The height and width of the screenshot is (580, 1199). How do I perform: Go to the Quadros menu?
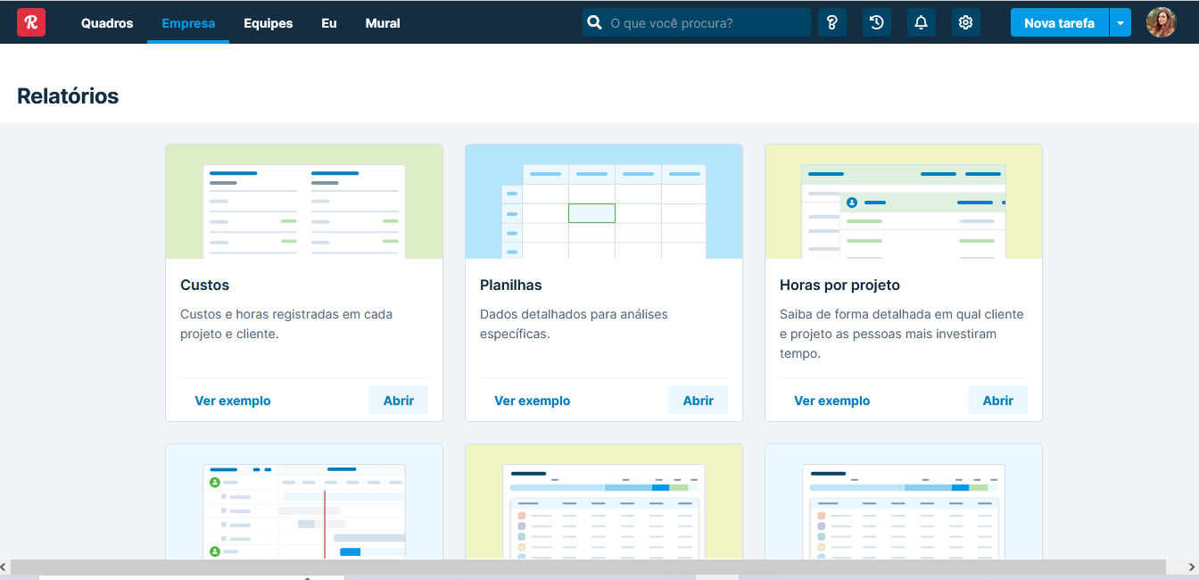107,23
